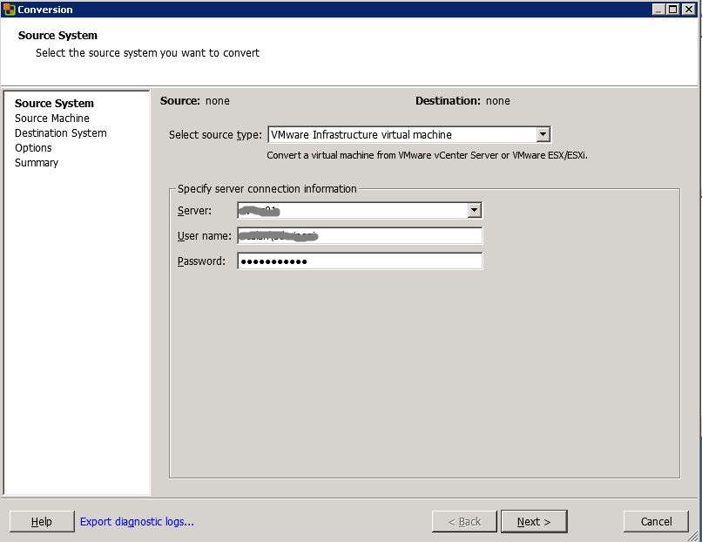Image resolution: width=702 pixels, height=542 pixels.
Task: Click the window resize grip corner
Action: pyautogui.click(x=692, y=536)
